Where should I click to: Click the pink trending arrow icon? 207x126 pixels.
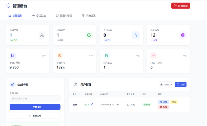coord(153,55)
